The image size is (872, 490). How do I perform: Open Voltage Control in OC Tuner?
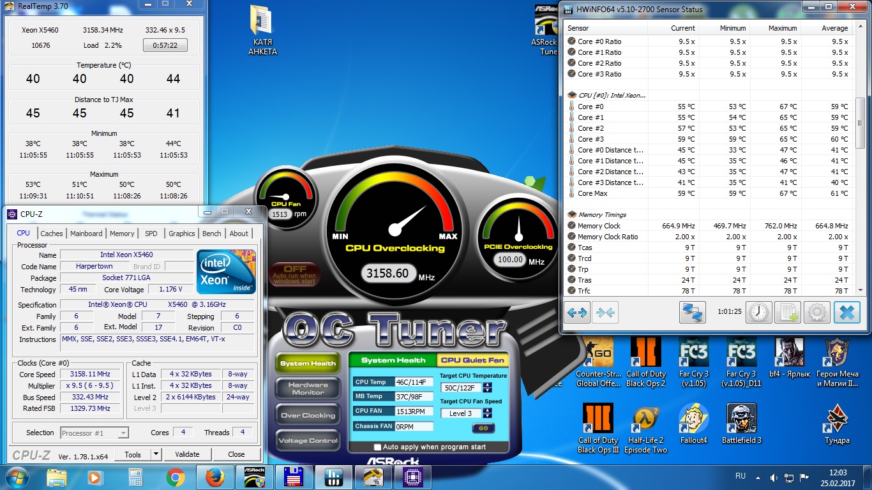(308, 441)
